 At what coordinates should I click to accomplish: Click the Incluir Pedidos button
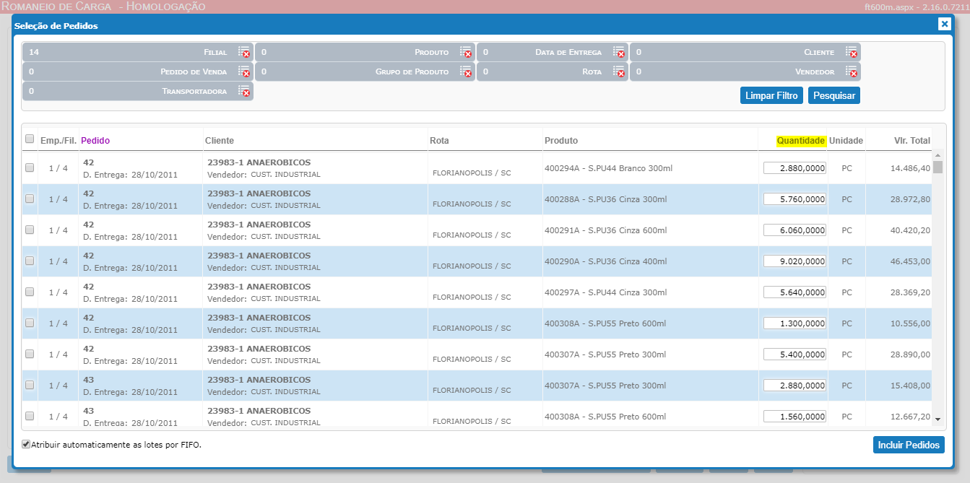point(909,445)
